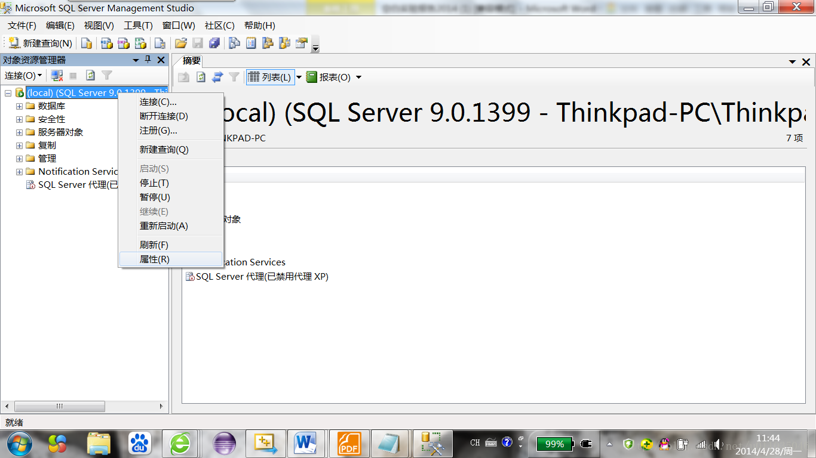Viewport: 816px width, 458px height.
Task: Open the 视图(V) menu
Action: pos(99,26)
